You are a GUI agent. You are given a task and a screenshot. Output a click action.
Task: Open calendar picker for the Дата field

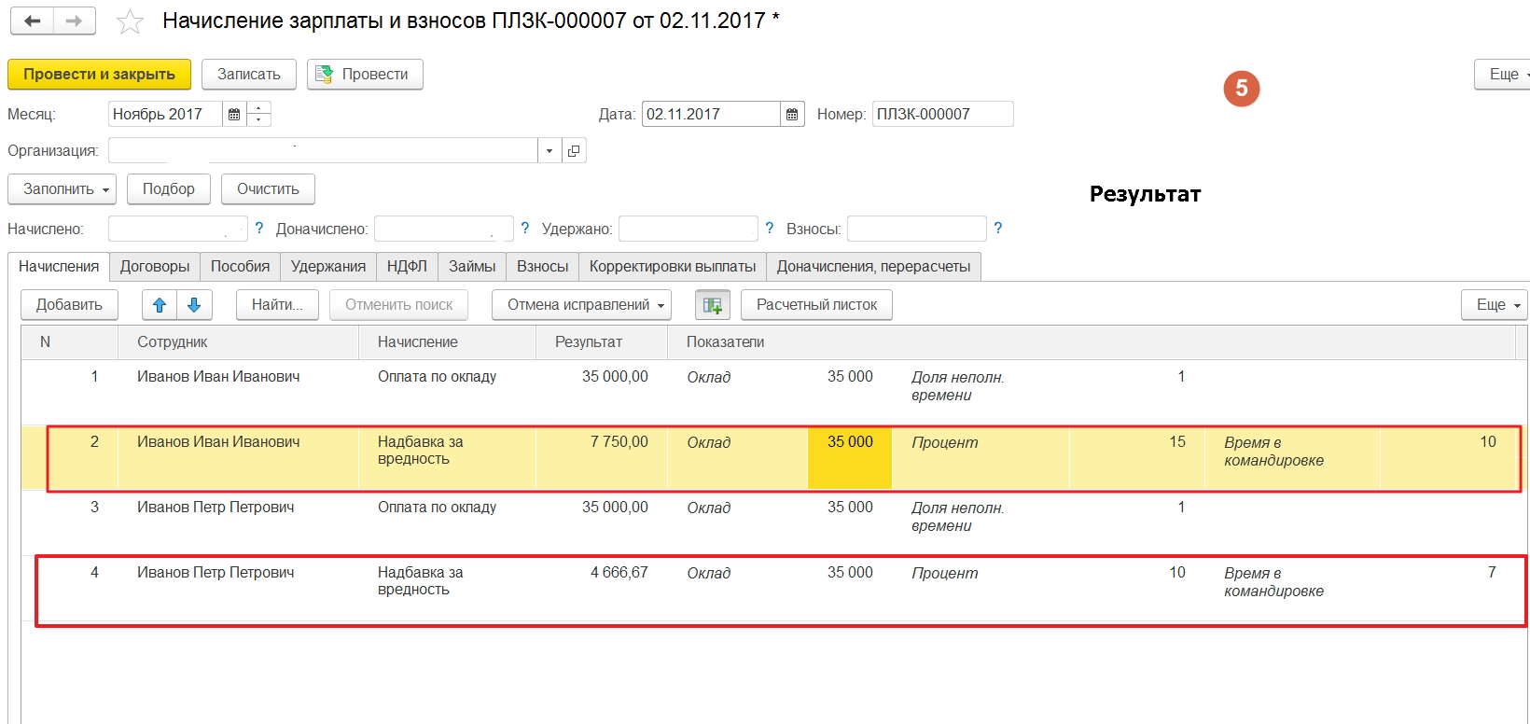point(792,114)
